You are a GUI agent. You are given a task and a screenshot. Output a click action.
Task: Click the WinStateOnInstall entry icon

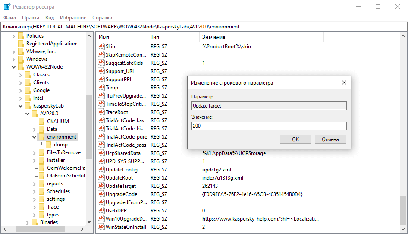101,227
